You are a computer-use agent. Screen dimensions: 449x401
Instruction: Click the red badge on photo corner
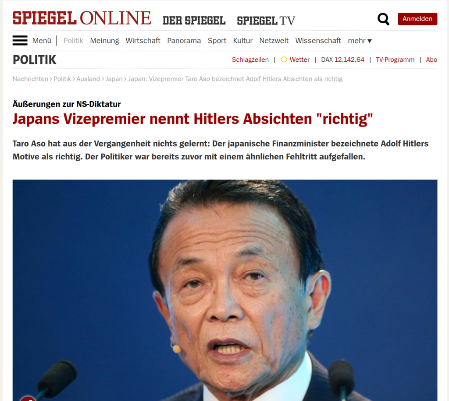point(28,398)
